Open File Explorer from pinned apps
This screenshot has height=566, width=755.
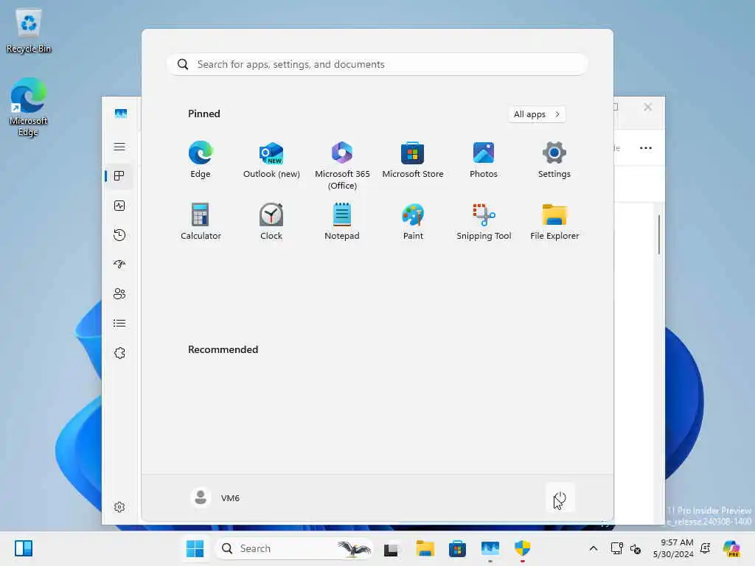coord(554,222)
